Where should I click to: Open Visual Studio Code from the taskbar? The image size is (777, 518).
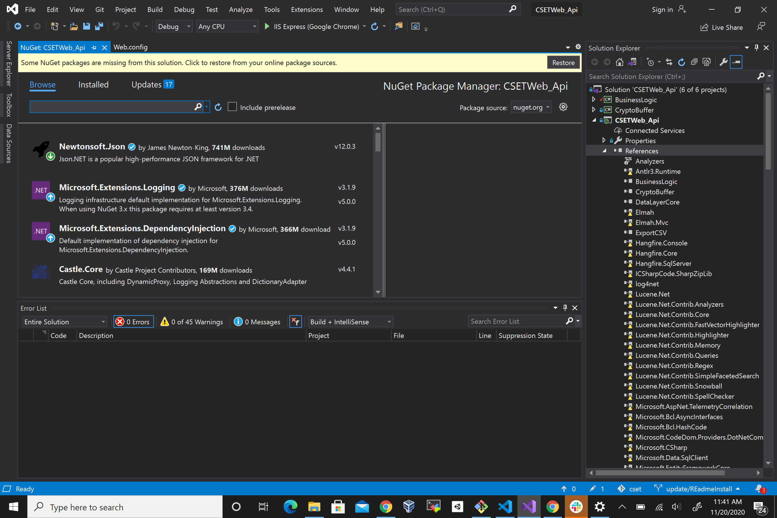coord(505,506)
